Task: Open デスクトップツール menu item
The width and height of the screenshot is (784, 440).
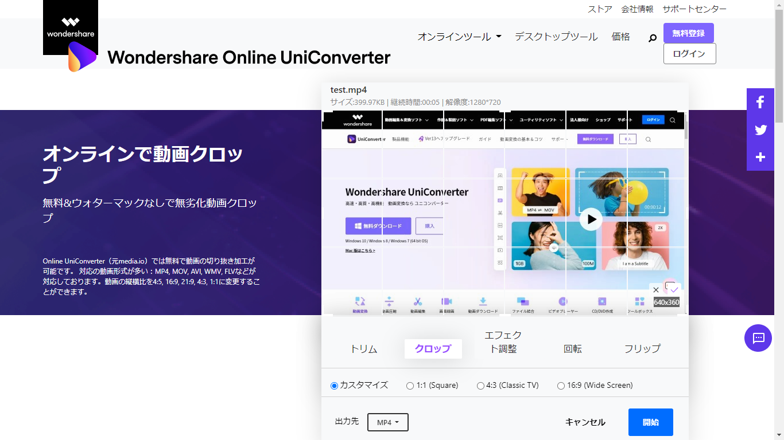Action: pyautogui.click(x=556, y=37)
